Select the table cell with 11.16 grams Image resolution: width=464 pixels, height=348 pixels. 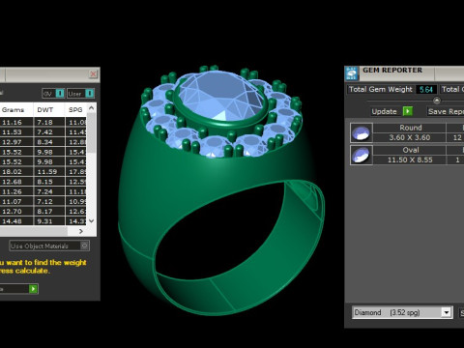click(x=16, y=122)
